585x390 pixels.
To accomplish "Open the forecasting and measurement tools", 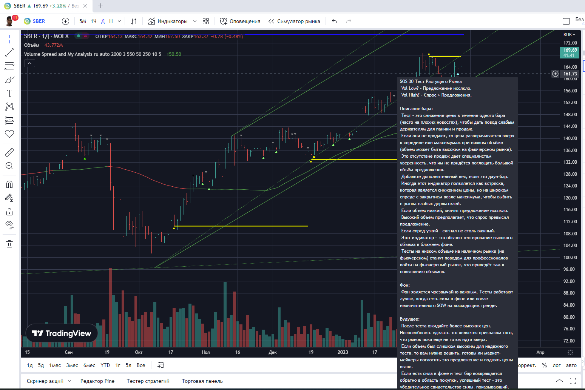I will 9,120.
